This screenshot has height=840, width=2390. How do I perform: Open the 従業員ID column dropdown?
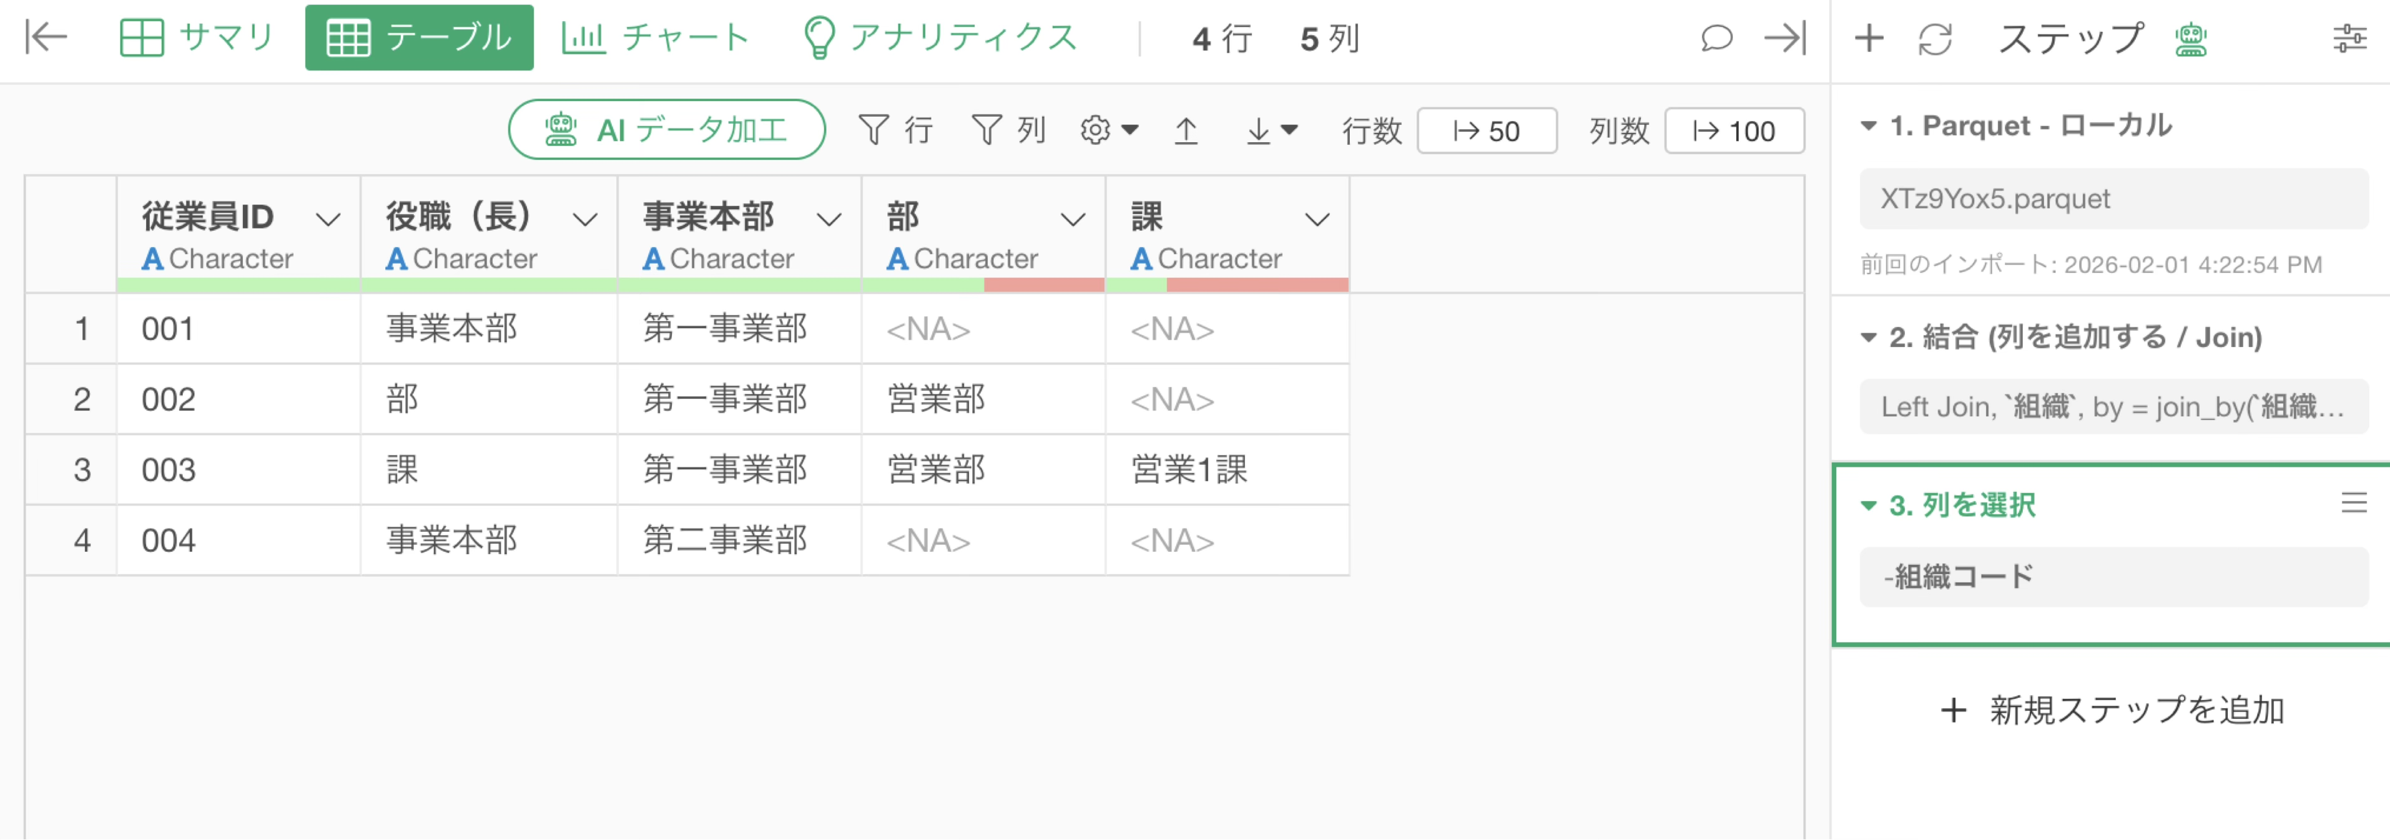328,220
